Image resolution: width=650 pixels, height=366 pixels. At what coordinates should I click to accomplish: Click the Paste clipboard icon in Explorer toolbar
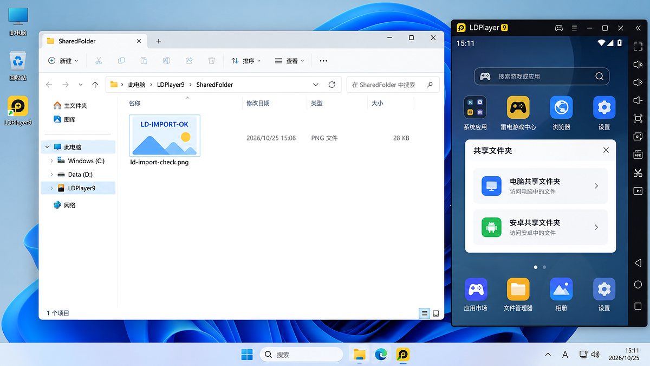pyautogui.click(x=144, y=61)
